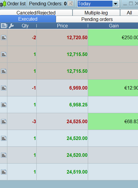
Task: Switch to the Canceled/Rejected tab
Action: pos(36,13)
